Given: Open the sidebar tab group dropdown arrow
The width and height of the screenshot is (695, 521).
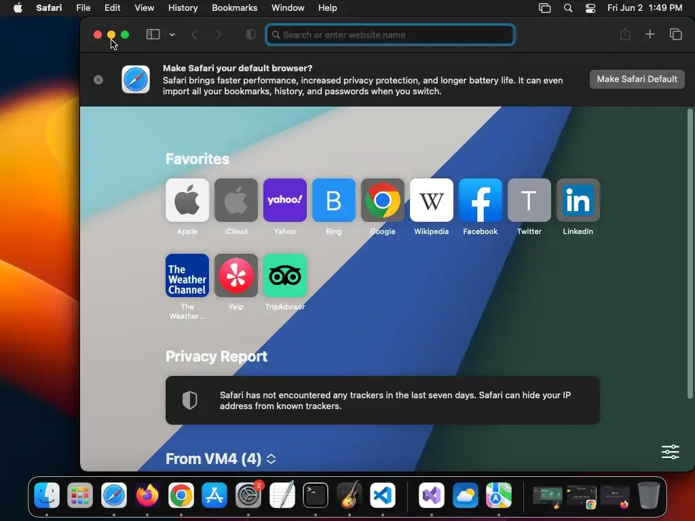Looking at the screenshot, I should tap(172, 35).
